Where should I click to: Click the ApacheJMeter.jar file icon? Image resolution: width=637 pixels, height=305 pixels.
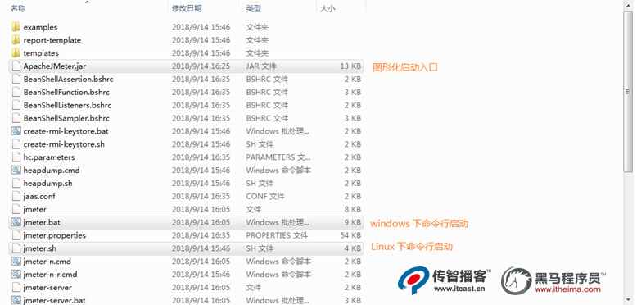pos(16,66)
